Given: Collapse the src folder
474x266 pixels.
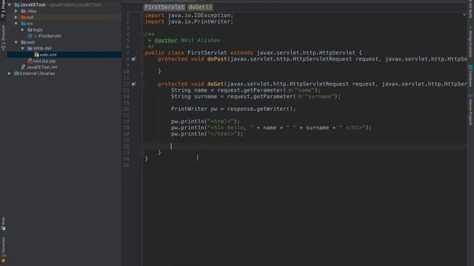Looking at the screenshot, I should tap(16, 24).
